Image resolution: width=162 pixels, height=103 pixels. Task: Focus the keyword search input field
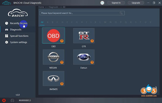point(82,13)
